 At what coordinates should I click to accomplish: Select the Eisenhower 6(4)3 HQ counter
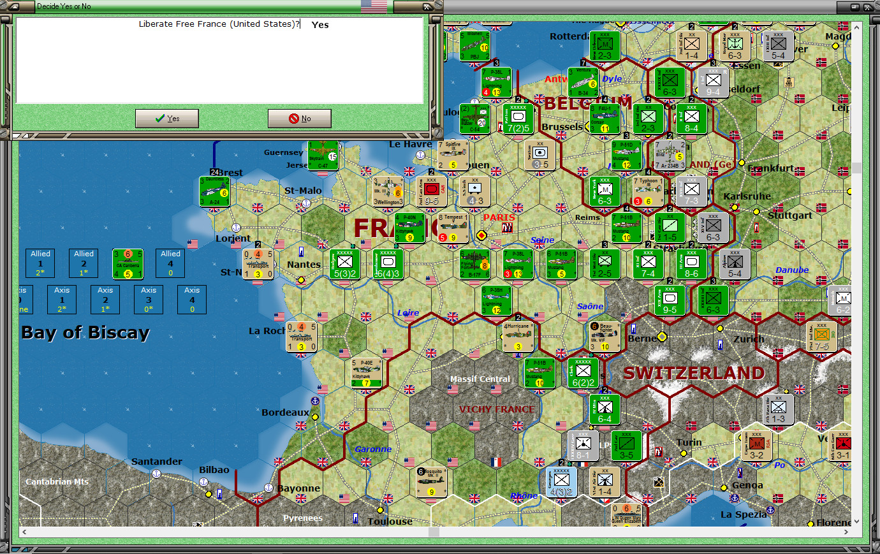(388, 264)
